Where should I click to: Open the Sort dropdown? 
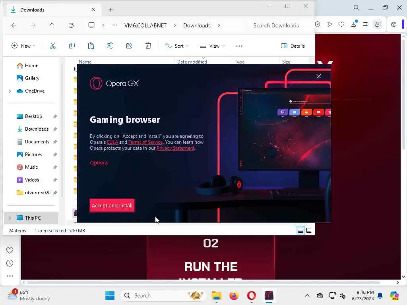[177, 46]
